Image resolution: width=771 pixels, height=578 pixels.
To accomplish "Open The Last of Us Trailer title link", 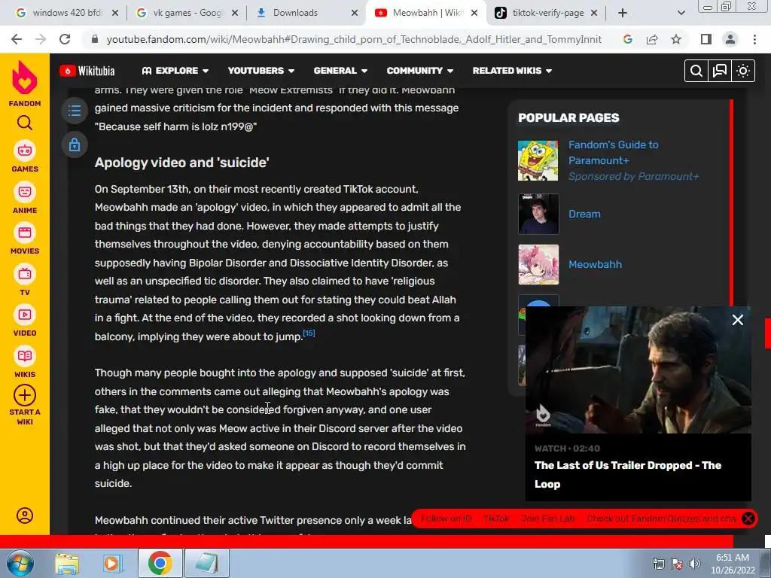I will tap(627, 474).
